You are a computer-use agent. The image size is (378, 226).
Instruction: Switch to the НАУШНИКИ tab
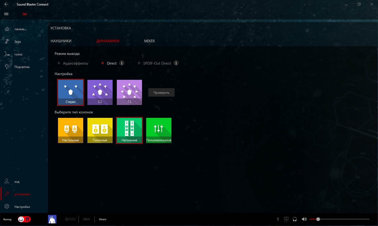[x=61, y=41]
